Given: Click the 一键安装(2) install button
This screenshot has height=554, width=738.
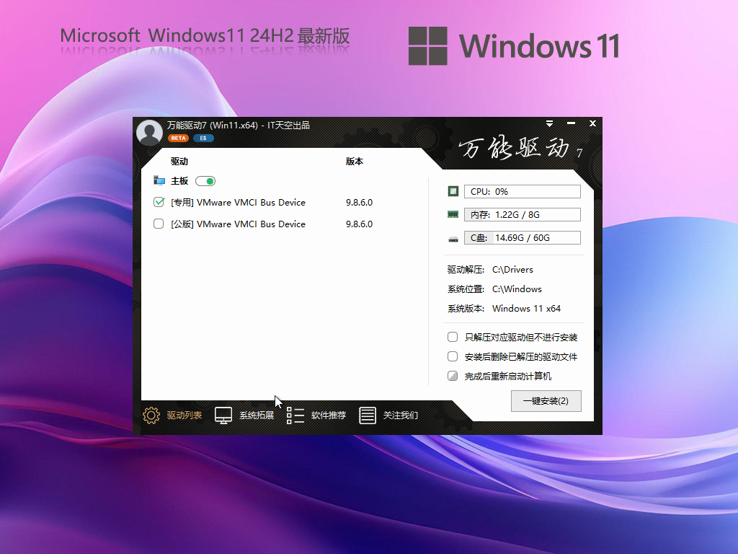Looking at the screenshot, I should [546, 401].
